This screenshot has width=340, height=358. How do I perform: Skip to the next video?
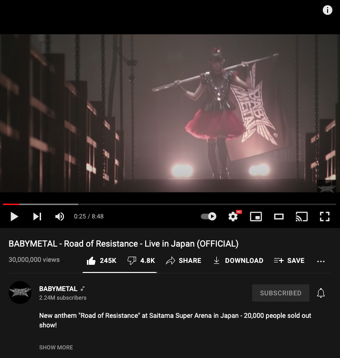click(x=37, y=217)
